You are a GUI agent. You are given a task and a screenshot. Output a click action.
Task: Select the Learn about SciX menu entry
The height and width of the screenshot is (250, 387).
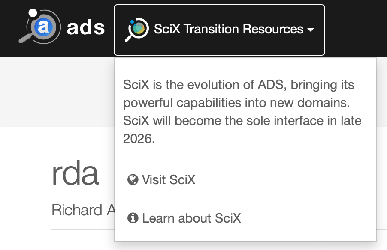click(191, 218)
